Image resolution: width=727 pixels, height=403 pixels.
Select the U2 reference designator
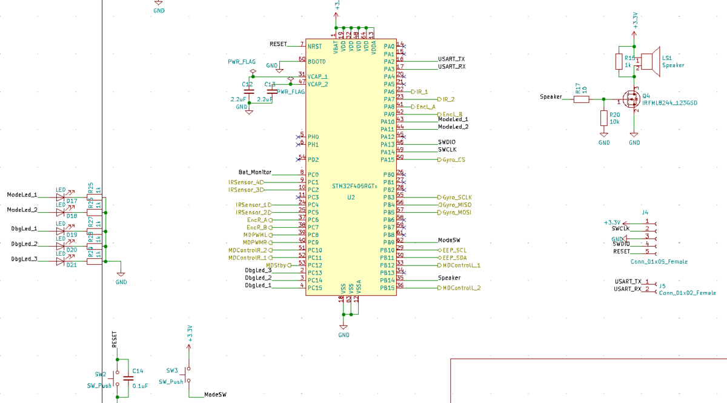point(351,198)
